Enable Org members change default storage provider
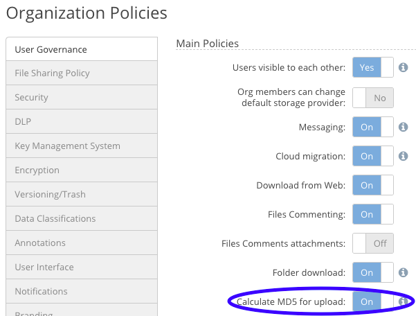The width and height of the screenshot is (416, 316). (373, 98)
